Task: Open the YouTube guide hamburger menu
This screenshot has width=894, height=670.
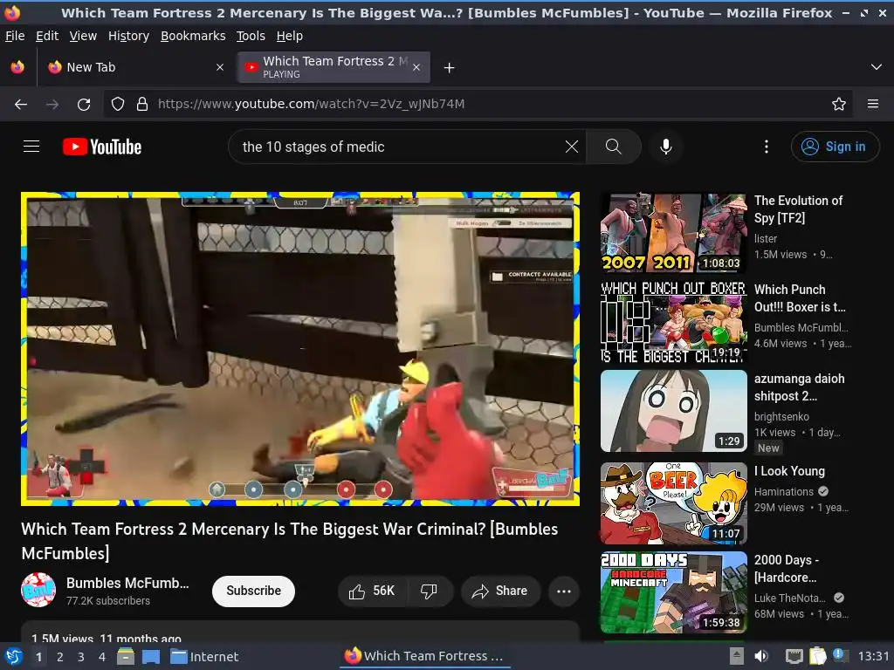Action: pyautogui.click(x=31, y=147)
